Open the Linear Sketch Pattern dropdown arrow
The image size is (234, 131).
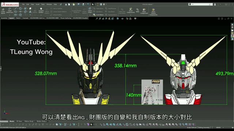pos(70,12)
